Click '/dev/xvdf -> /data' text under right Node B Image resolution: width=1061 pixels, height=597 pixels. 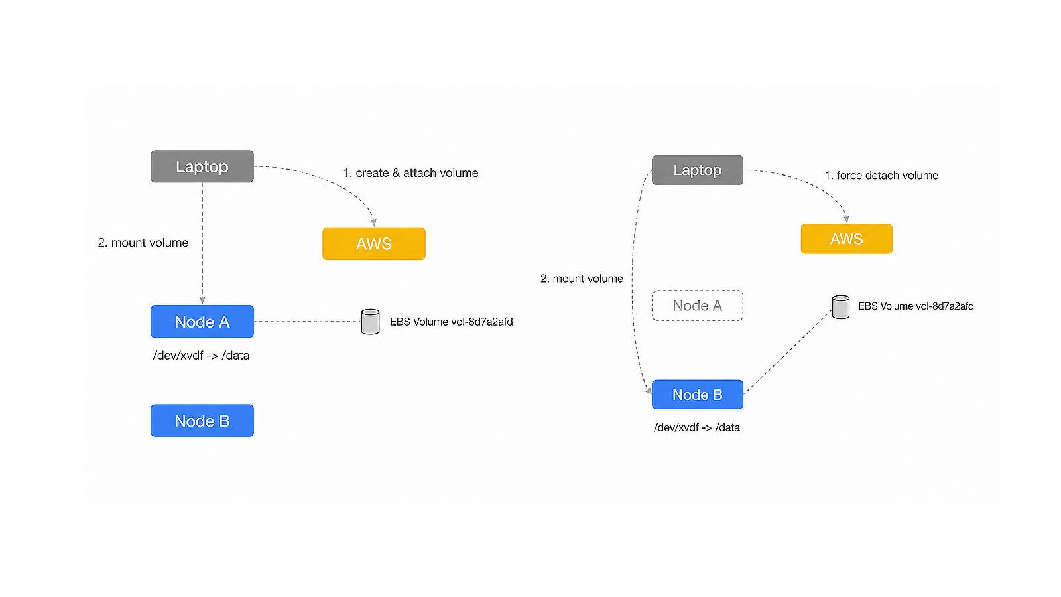click(x=697, y=427)
